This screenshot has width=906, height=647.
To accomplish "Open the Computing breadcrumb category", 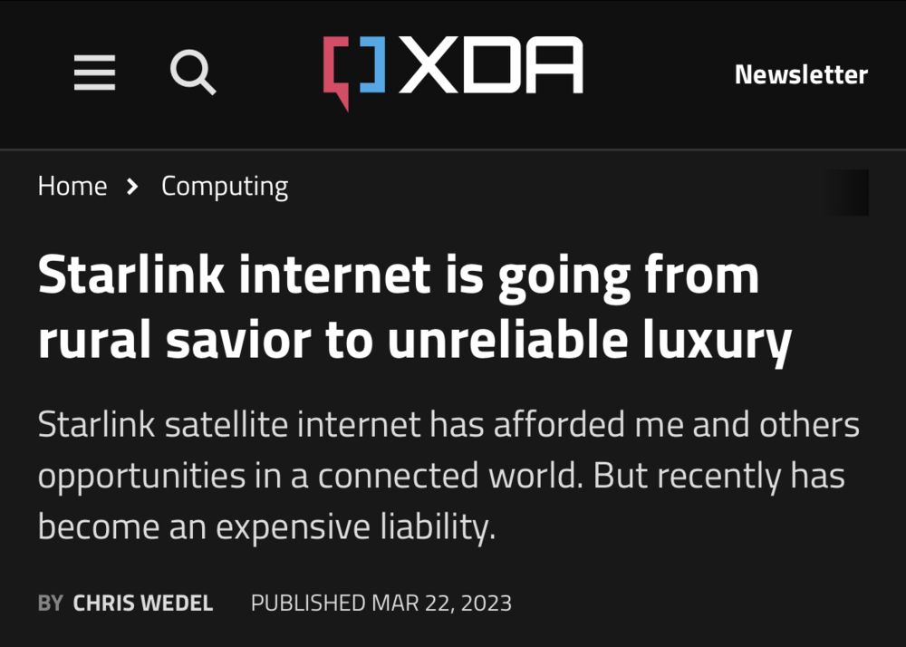I will (x=225, y=187).
